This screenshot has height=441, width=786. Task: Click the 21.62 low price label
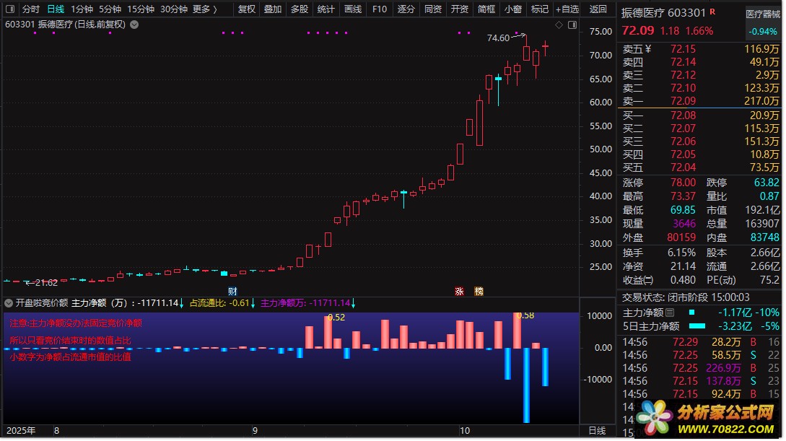click(46, 283)
